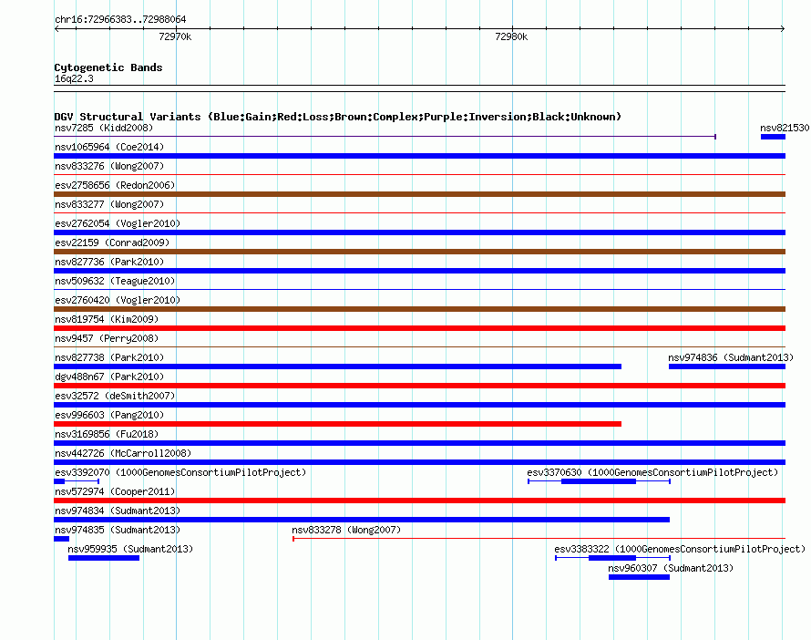Click the 72980k ruler tick label
This screenshot has height=640, width=811.
coord(511,36)
